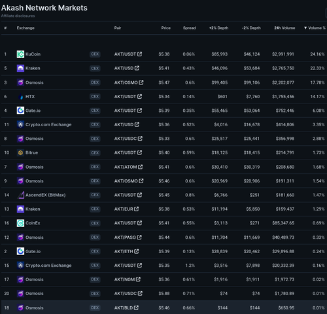
Task: Open the KuCoin exchange name link
Action: (33, 54)
